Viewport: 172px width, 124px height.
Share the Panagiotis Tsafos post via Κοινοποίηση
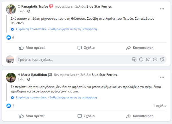(x=140, y=48)
